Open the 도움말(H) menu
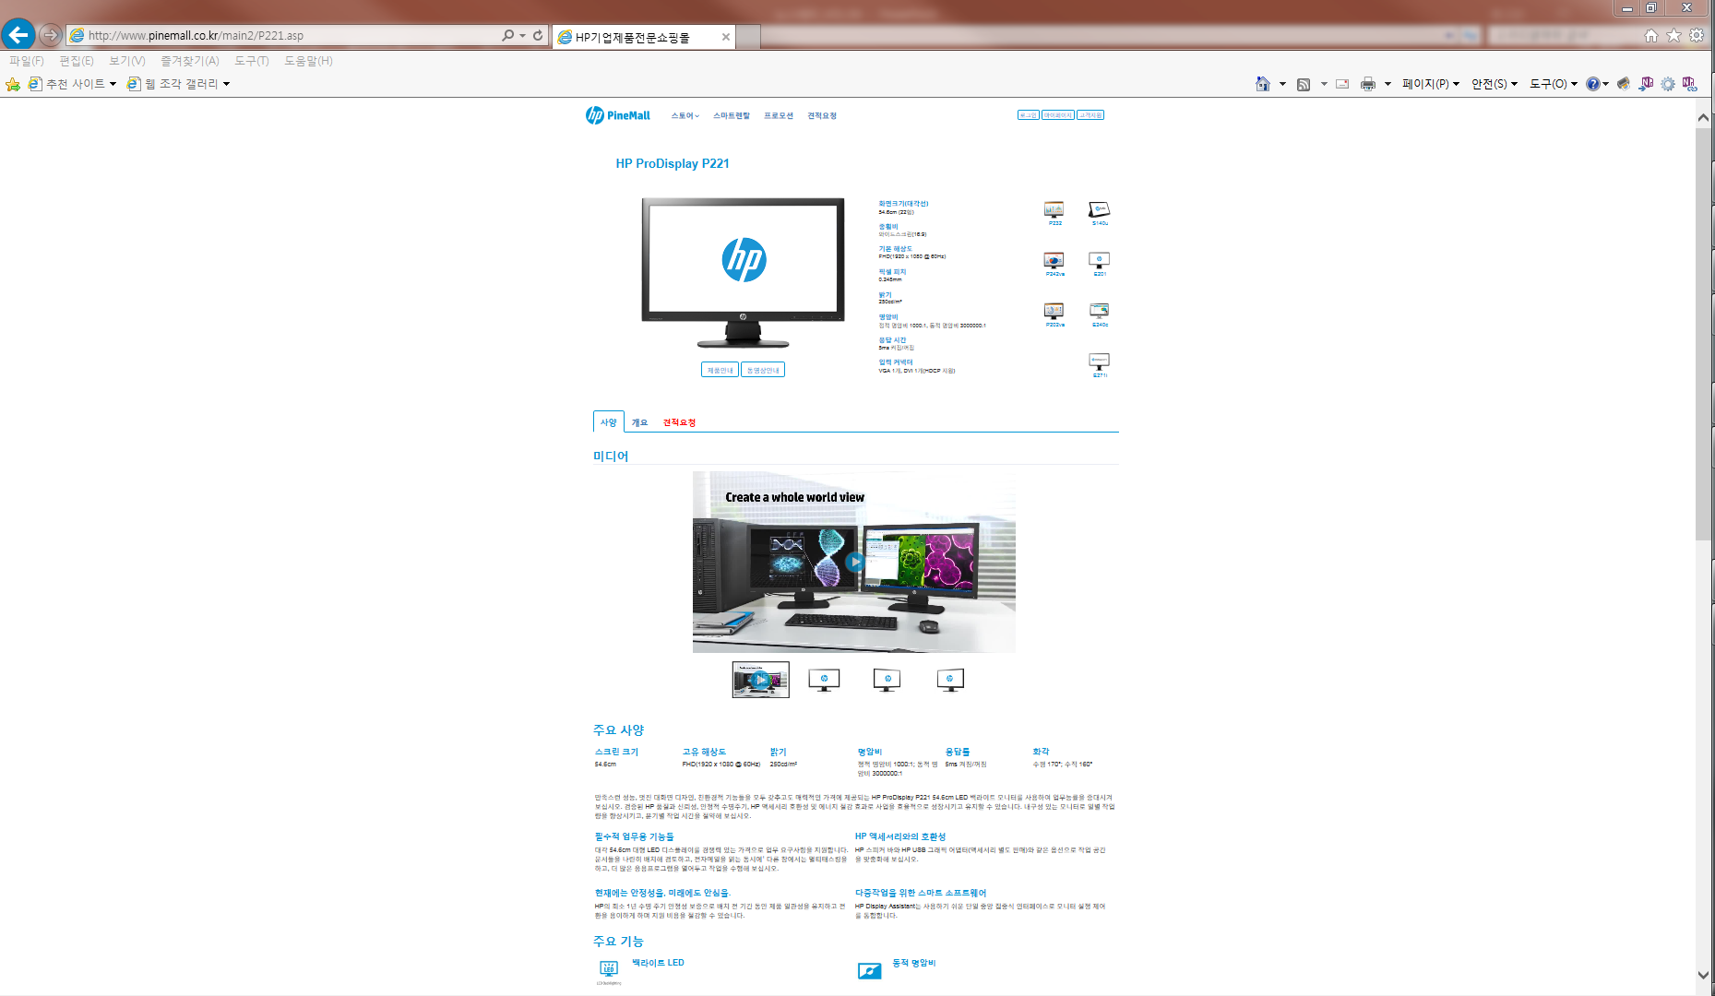 308,61
